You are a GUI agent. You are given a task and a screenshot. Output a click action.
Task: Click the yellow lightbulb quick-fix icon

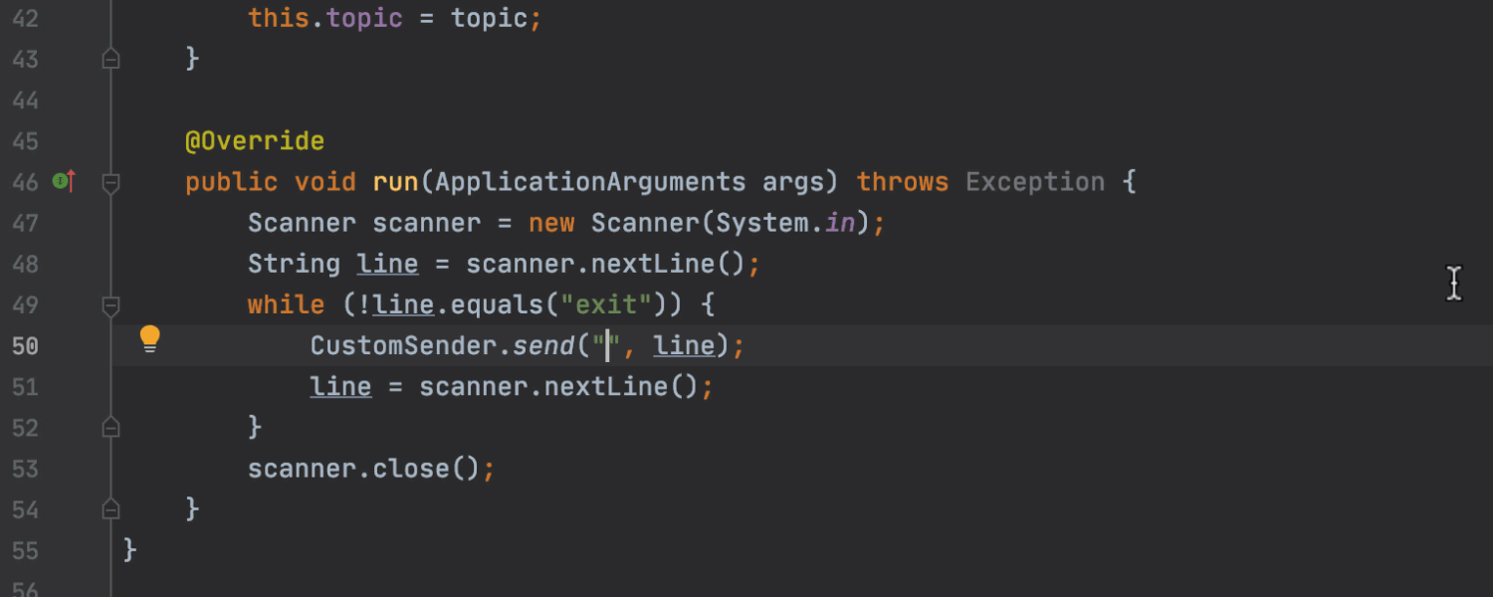149,339
